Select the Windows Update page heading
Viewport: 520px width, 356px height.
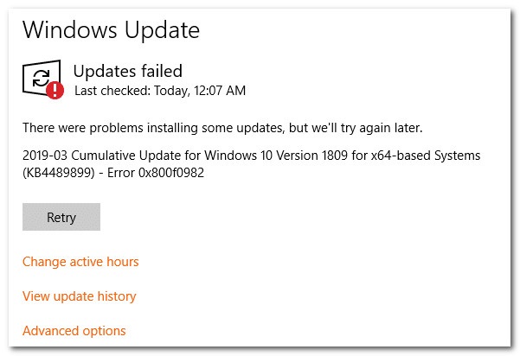pyautogui.click(x=111, y=30)
